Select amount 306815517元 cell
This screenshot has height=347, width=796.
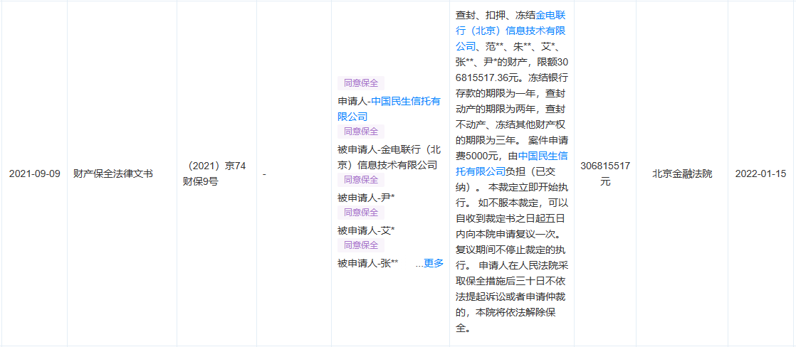[x=605, y=173]
